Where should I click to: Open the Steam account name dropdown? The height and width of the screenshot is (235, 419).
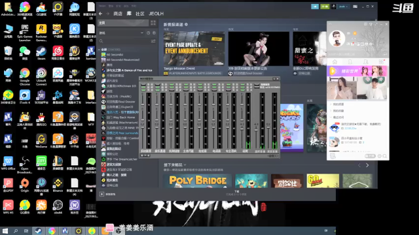(x=343, y=7)
